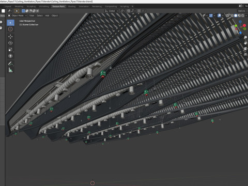Click the active tool Select Box header icon

coord(17,11)
